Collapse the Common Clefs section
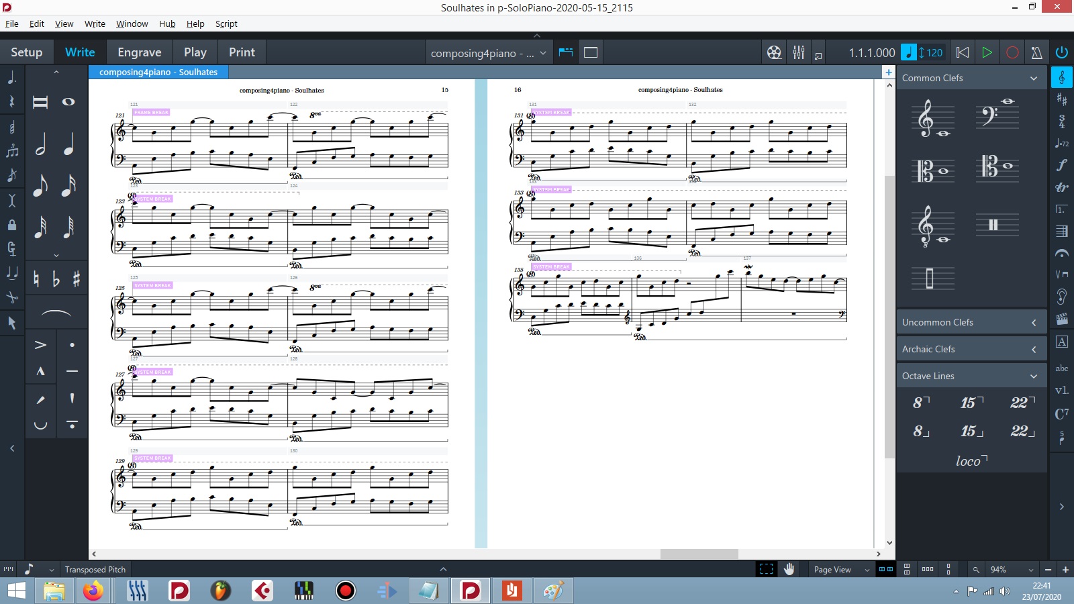 click(1034, 79)
